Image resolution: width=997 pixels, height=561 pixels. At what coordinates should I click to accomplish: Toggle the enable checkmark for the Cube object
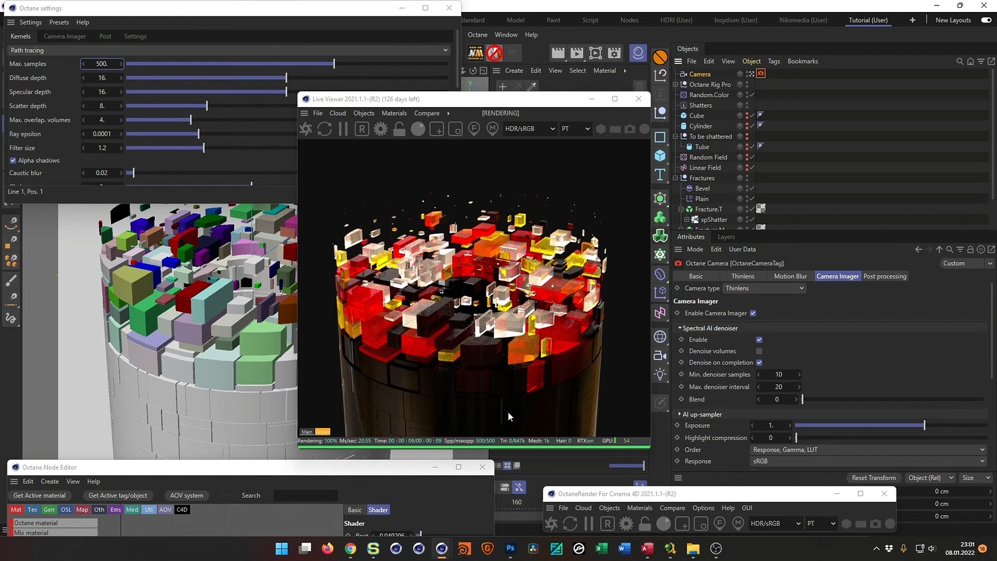click(x=752, y=116)
